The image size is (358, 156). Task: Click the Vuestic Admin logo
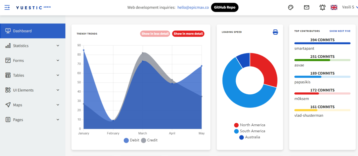(33, 7)
